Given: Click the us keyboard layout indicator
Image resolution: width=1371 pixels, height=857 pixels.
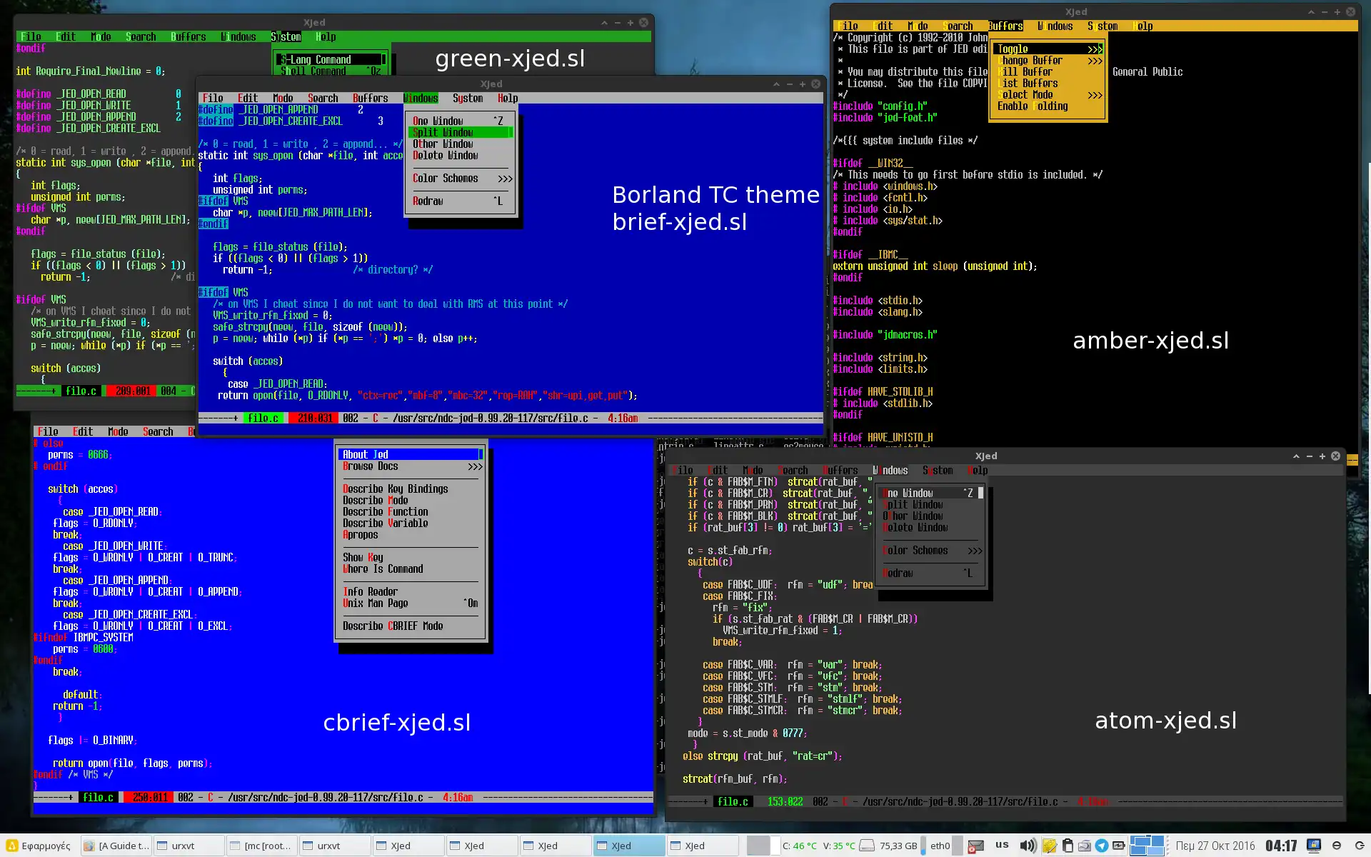Looking at the screenshot, I should [1002, 845].
